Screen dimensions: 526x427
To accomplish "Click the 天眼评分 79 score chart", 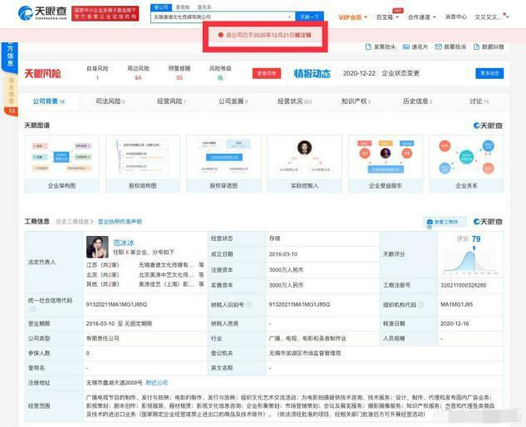I will (x=470, y=254).
